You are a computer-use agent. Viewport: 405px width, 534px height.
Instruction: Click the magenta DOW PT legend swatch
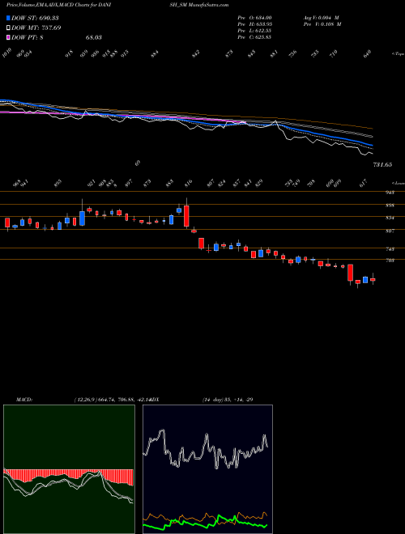tap(8, 37)
